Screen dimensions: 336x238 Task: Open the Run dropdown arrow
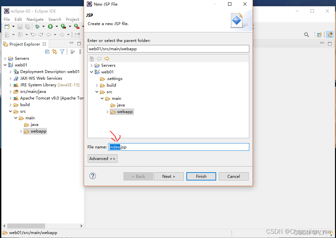(x=57, y=26)
